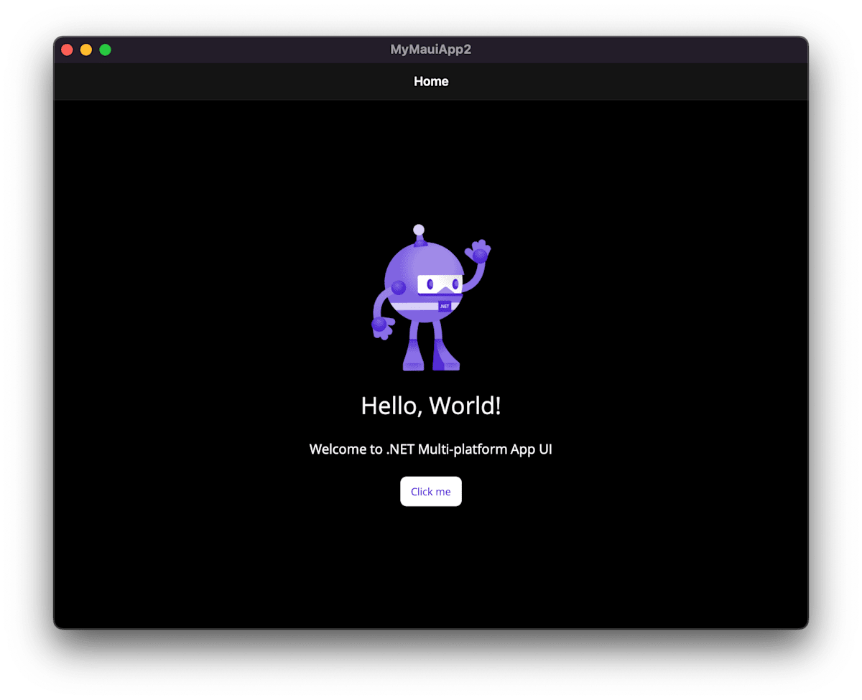Image resolution: width=862 pixels, height=700 pixels.
Task: Minimize the window with the yellow button
Action: pyautogui.click(x=86, y=50)
